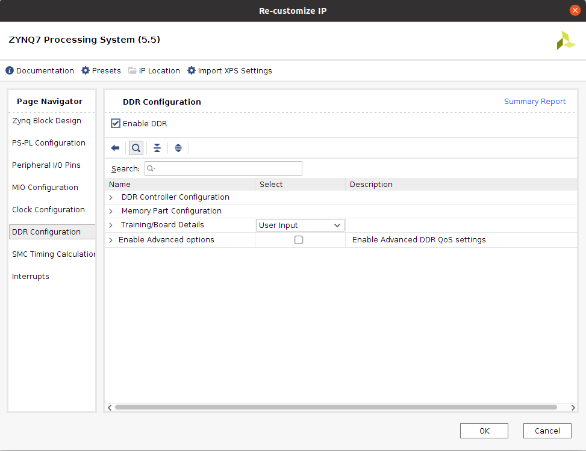Screen dimensions: 586x451
Task: Click the back arrow toolbar icon
Action: tap(115, 148)
